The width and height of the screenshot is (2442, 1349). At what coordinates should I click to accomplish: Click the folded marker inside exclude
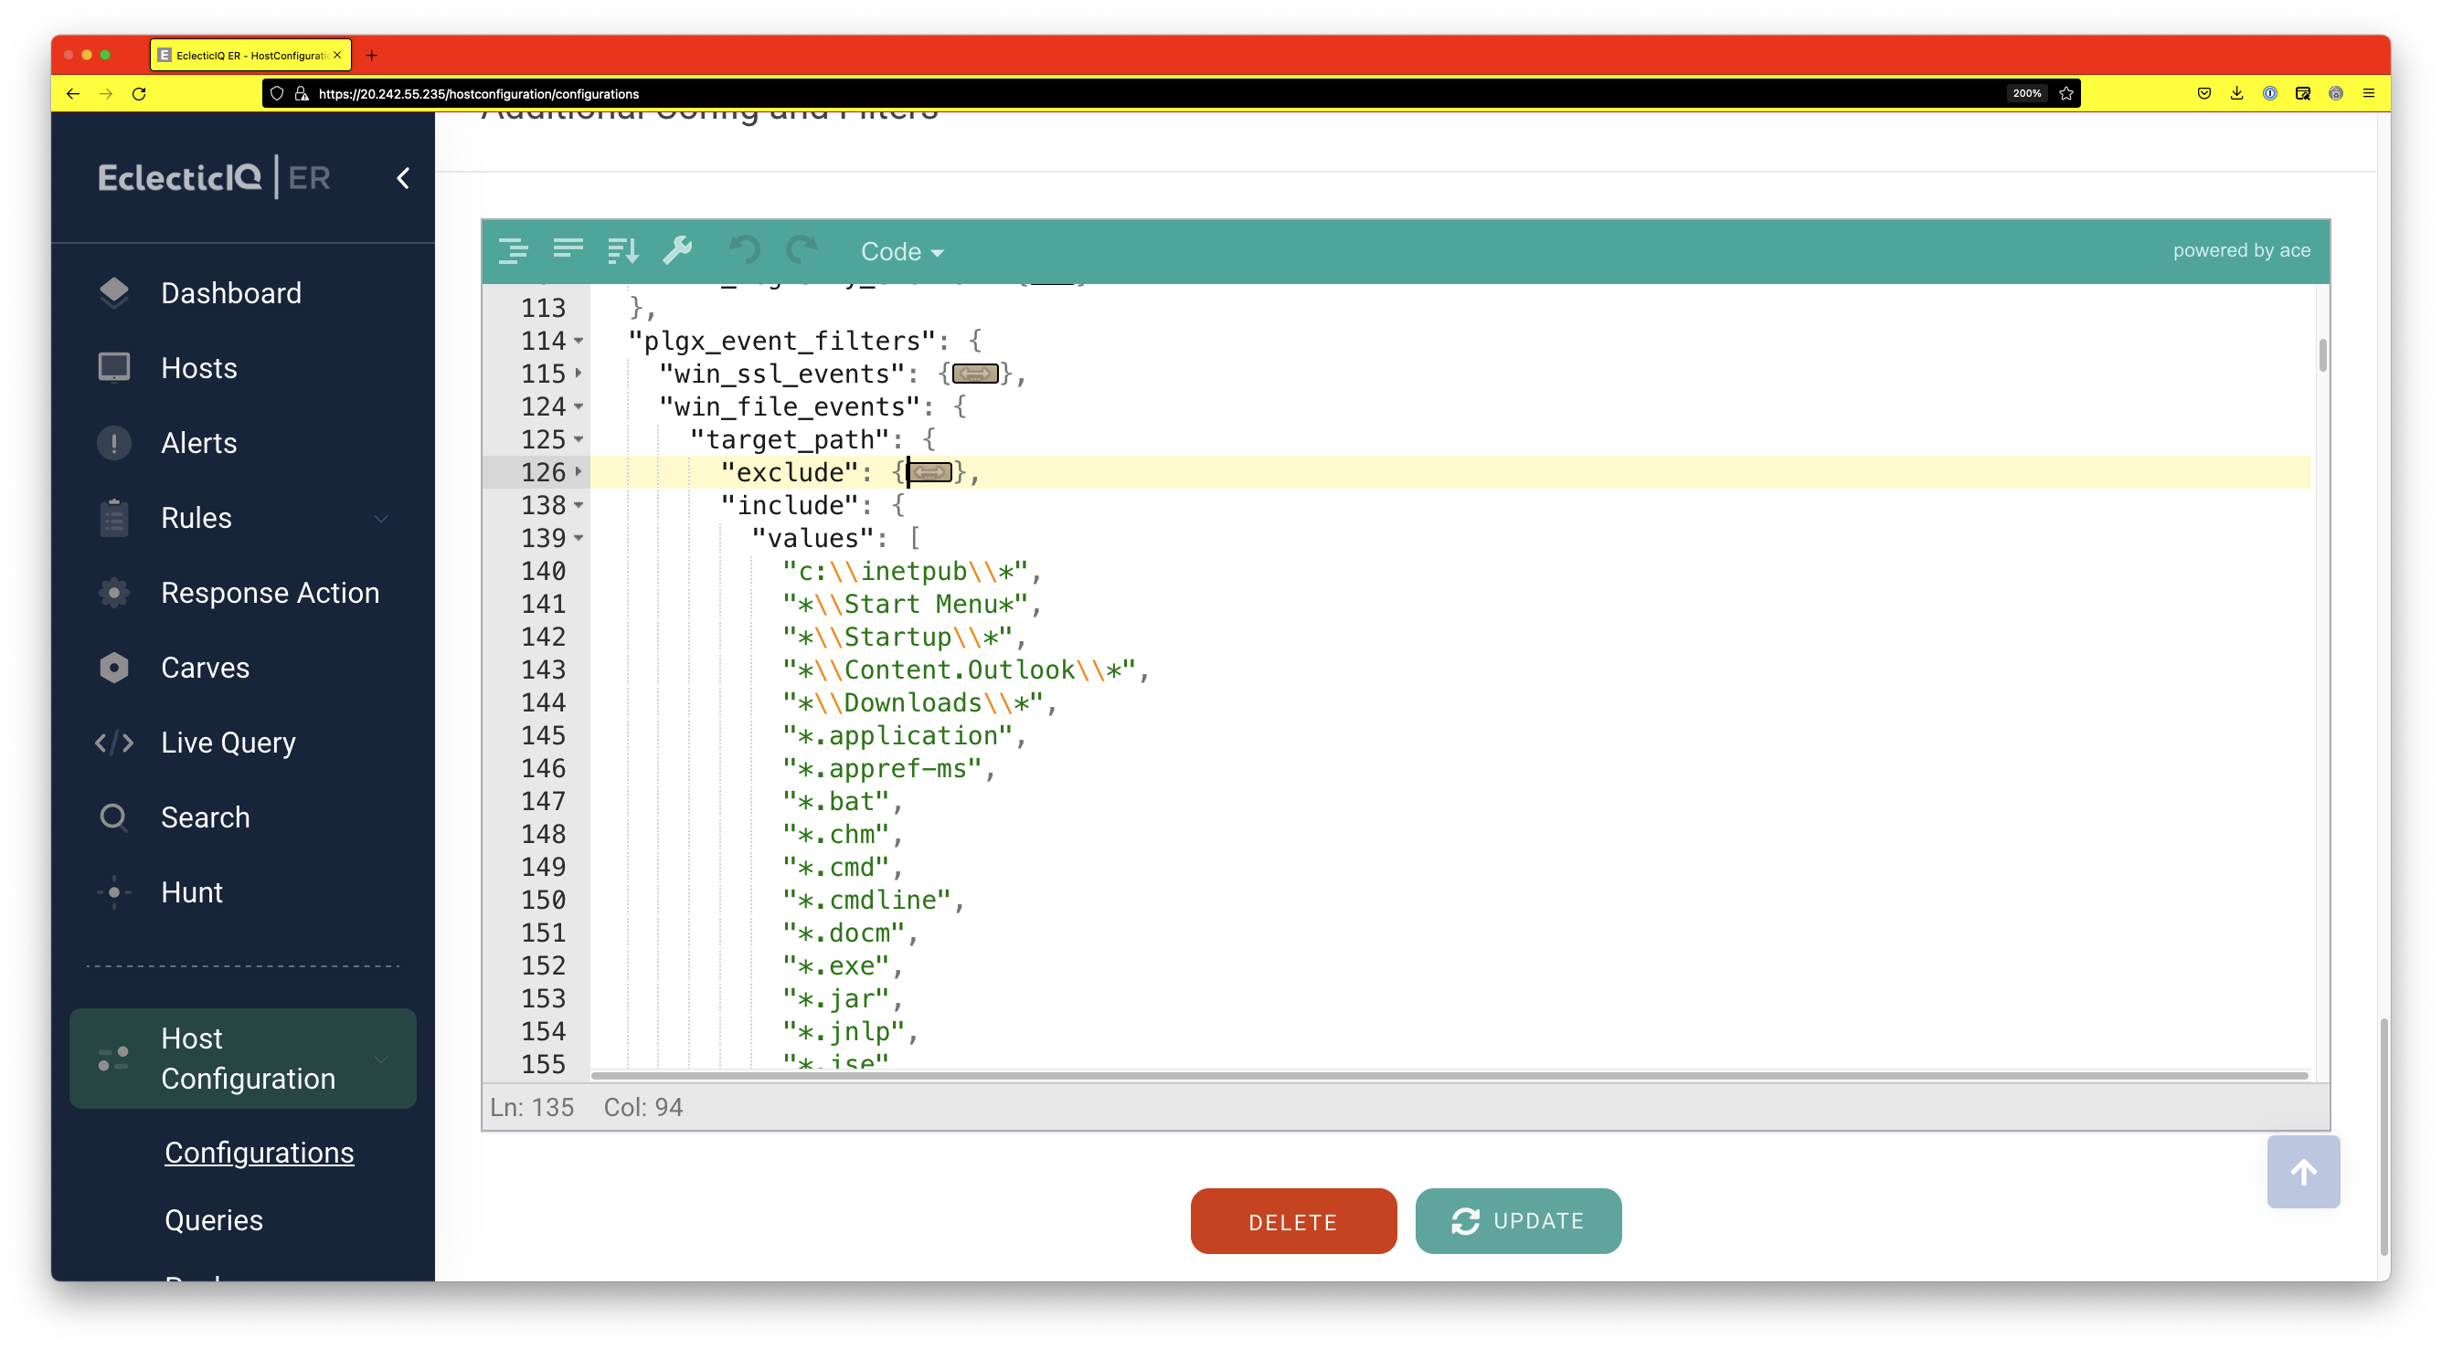[930, 473]
